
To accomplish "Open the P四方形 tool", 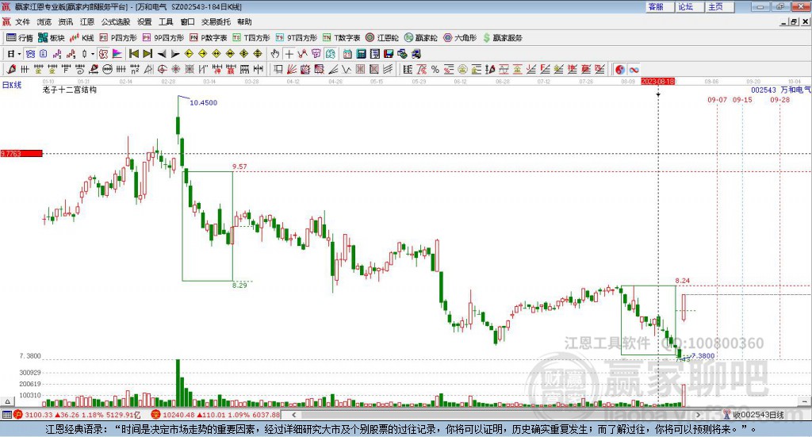I will (x=118, y=38).
